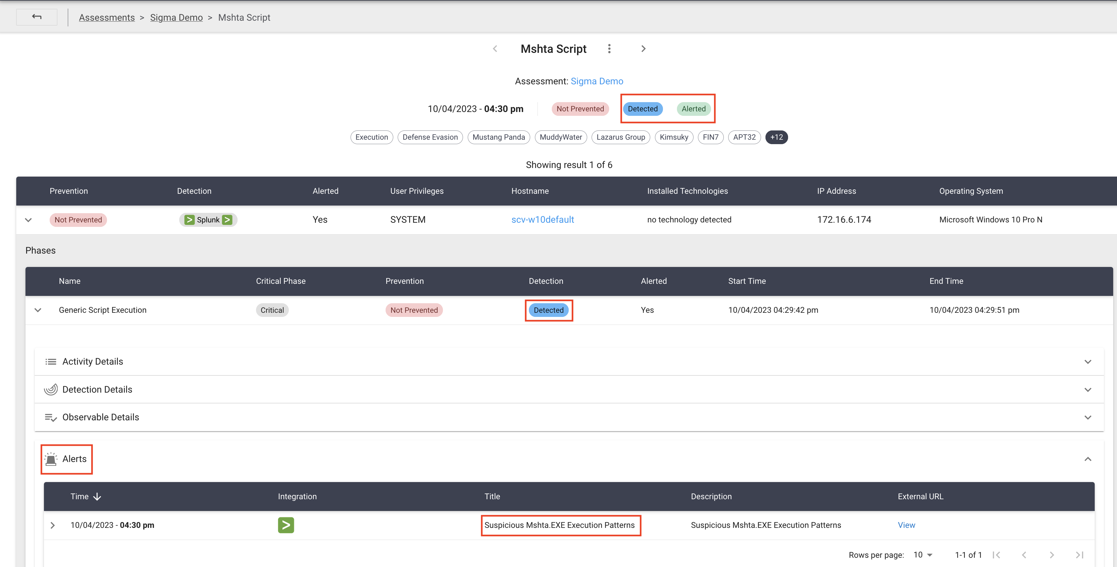Collapse the Alerts section

1087,459
